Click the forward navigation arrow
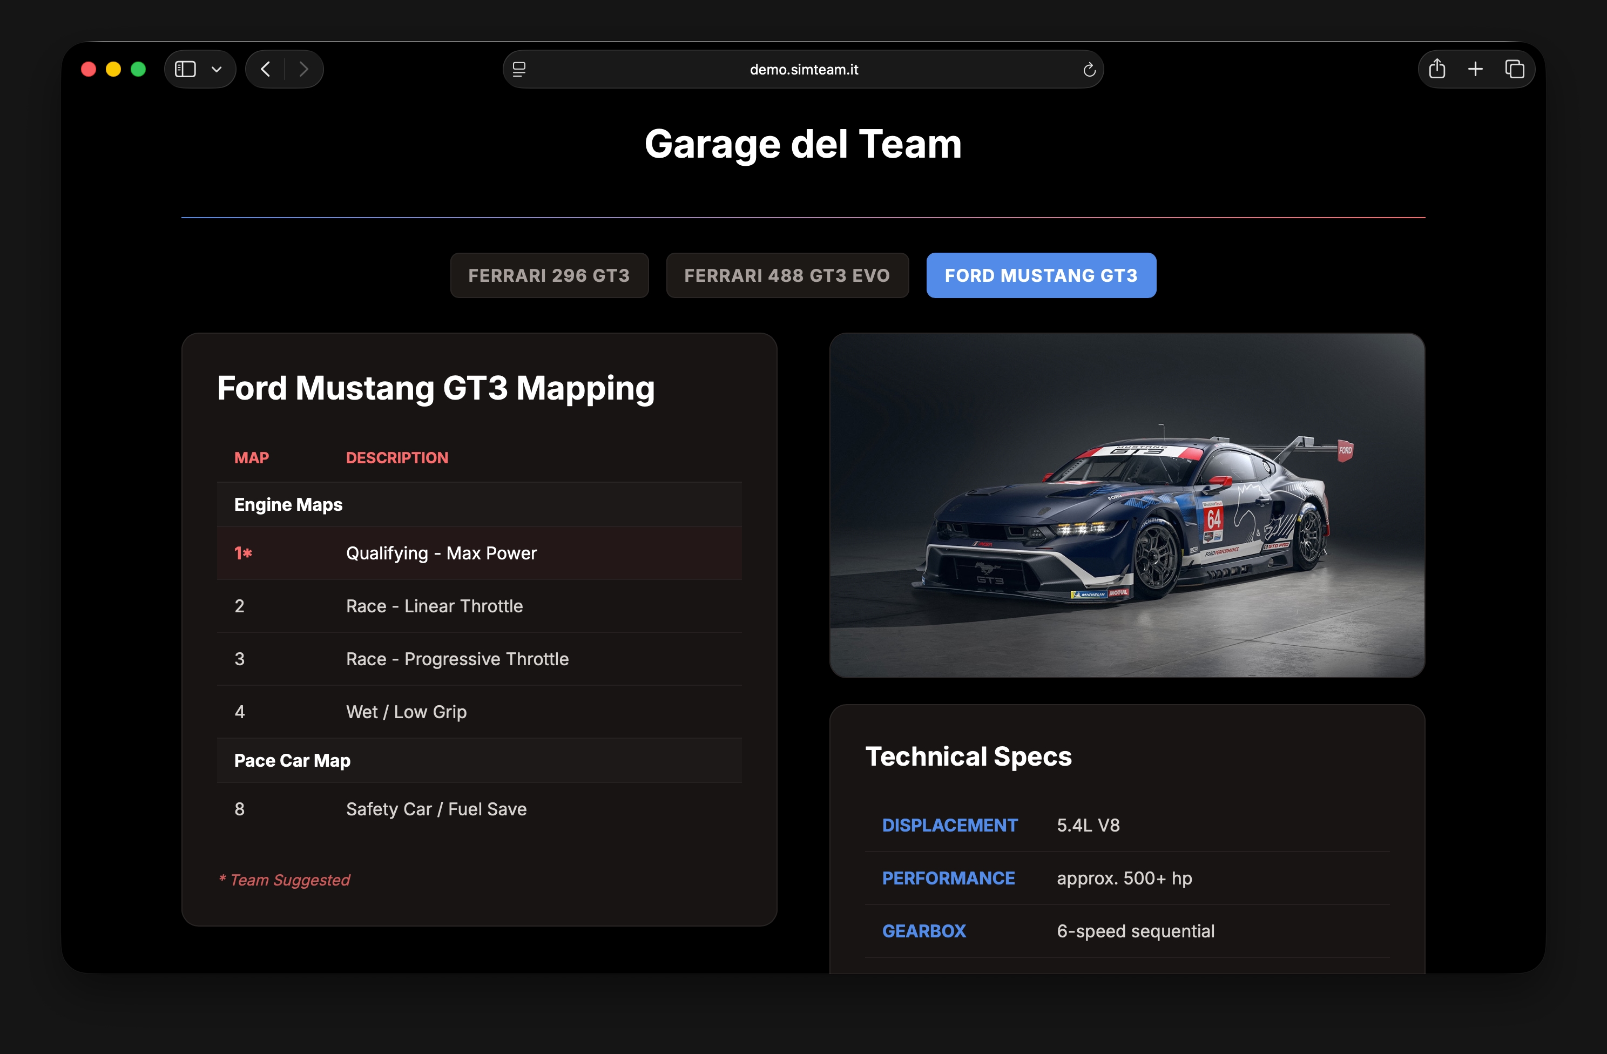 pyautogui.click(x=304, y=68)
